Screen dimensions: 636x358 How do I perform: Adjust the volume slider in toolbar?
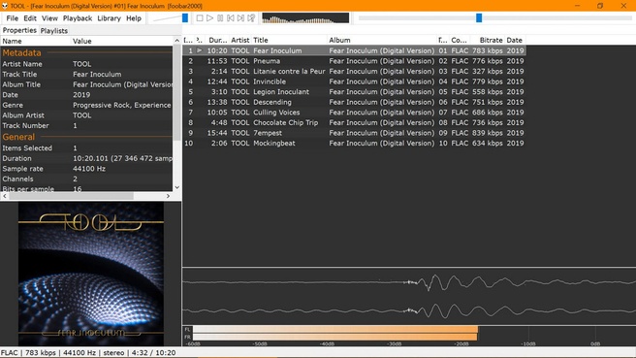point(185,17)
